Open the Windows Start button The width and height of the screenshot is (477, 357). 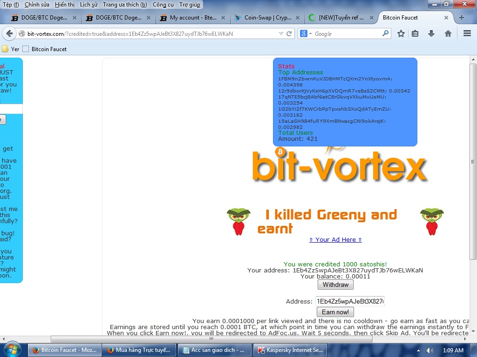(12, 350)
